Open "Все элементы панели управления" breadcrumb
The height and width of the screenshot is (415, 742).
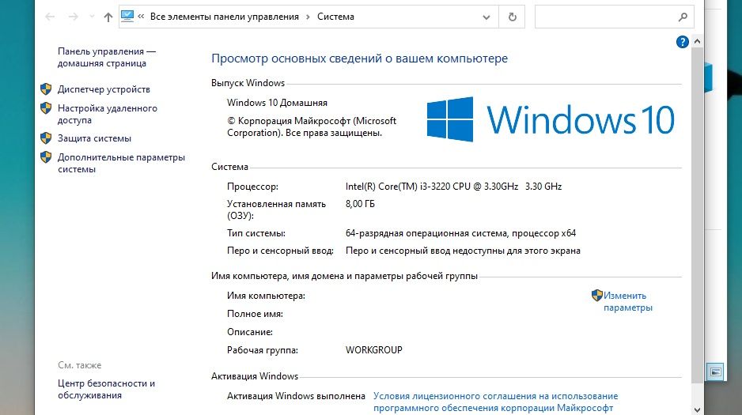[225, 17]
